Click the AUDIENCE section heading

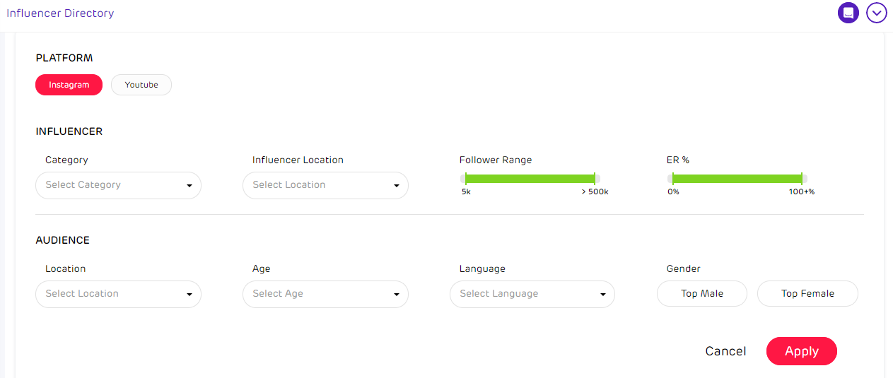coord(63,240)
